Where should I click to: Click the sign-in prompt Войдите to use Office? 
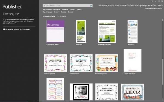click(131, 5)
